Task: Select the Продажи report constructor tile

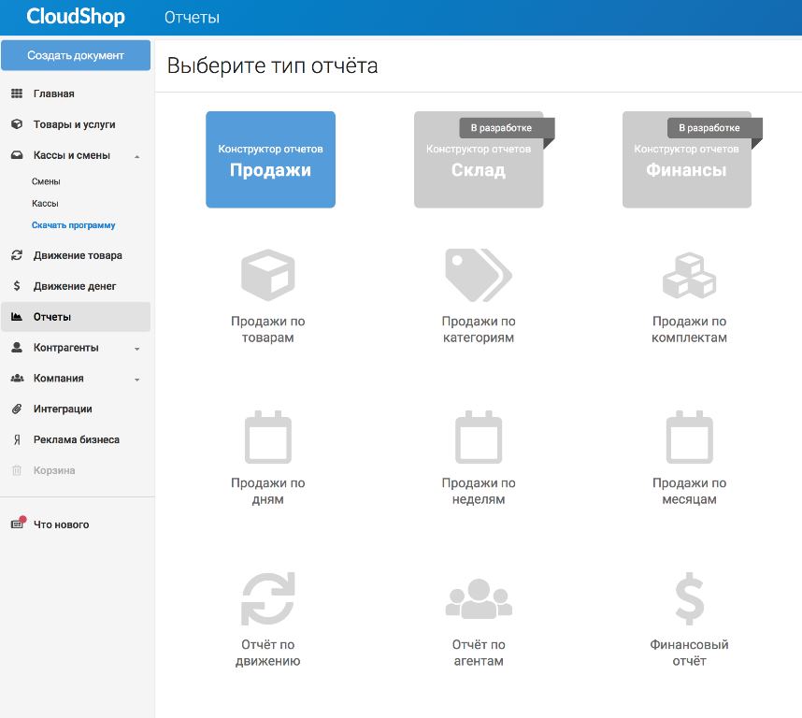Action: (270, 160)
